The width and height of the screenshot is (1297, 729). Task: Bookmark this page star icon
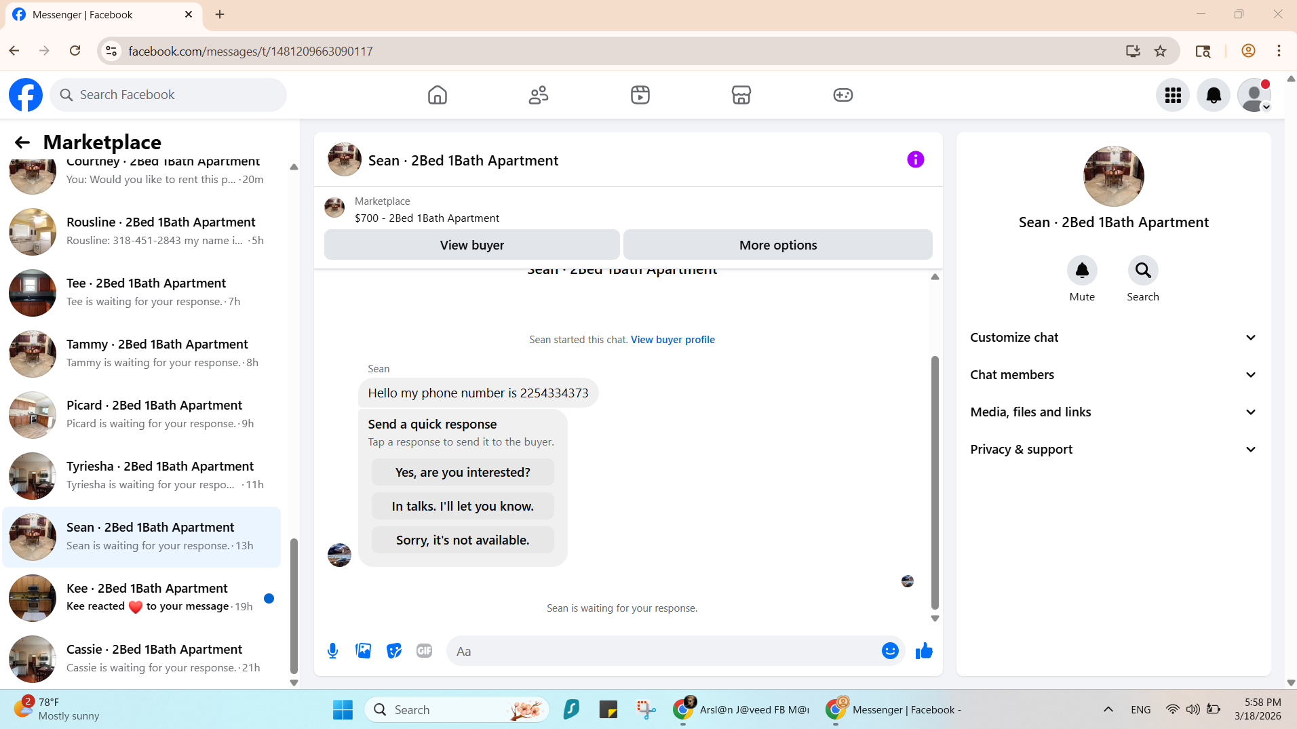click(1161, 51)
